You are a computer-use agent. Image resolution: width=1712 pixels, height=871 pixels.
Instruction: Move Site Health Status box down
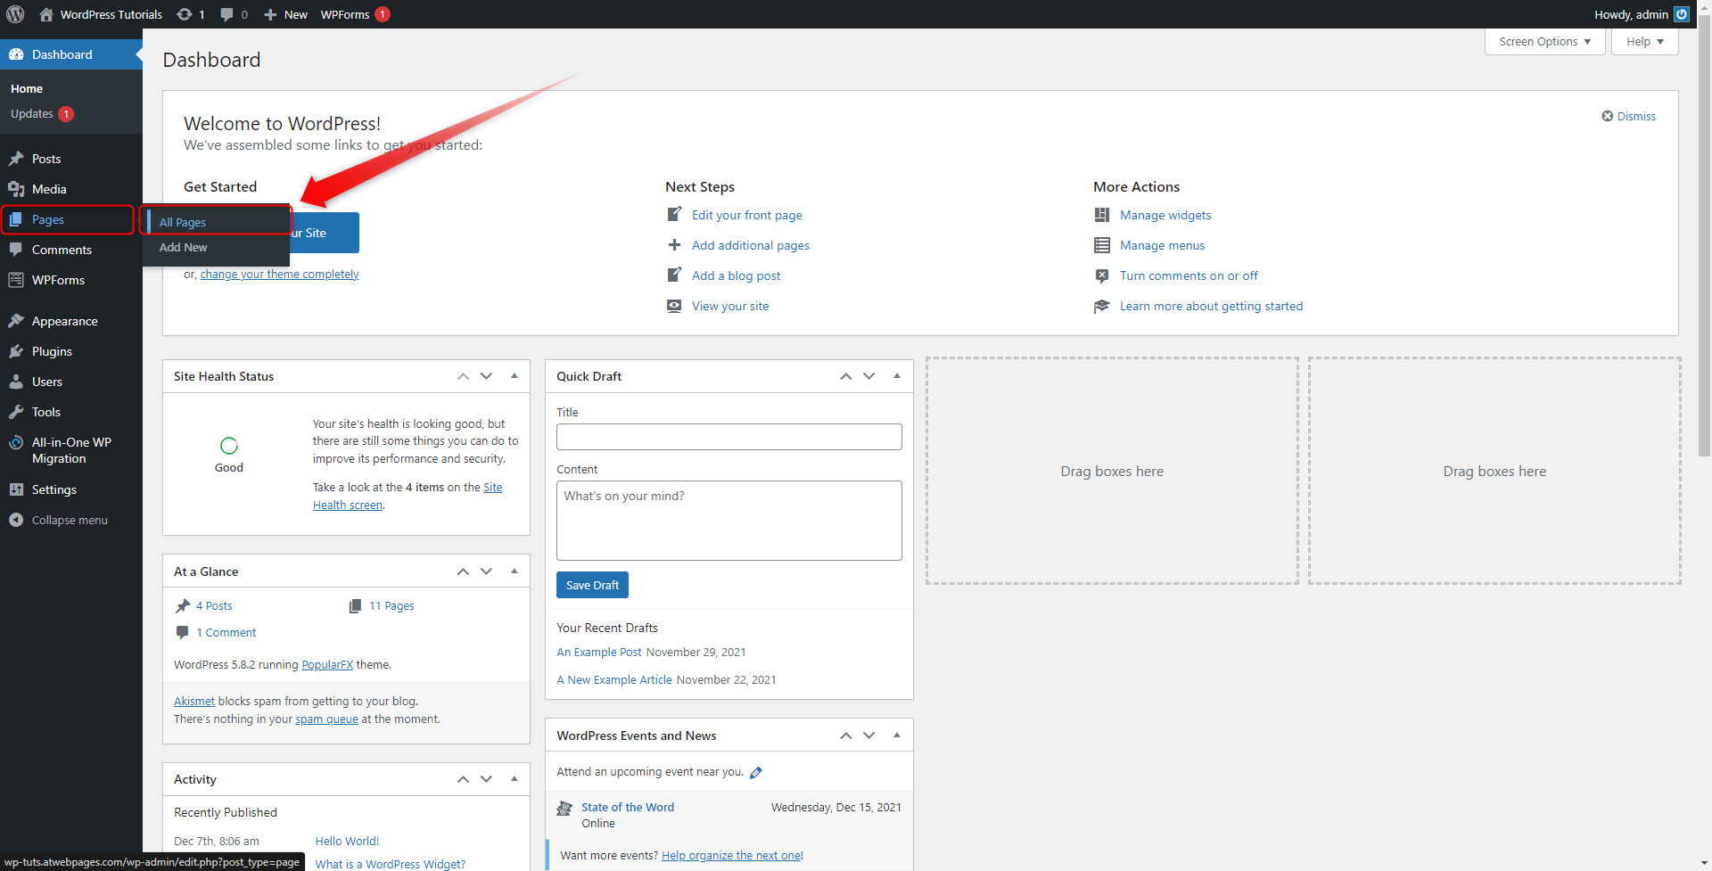pos(486,376)
